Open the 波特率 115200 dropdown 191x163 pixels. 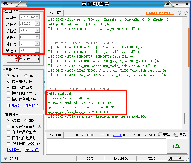click(x=37, y=24)
